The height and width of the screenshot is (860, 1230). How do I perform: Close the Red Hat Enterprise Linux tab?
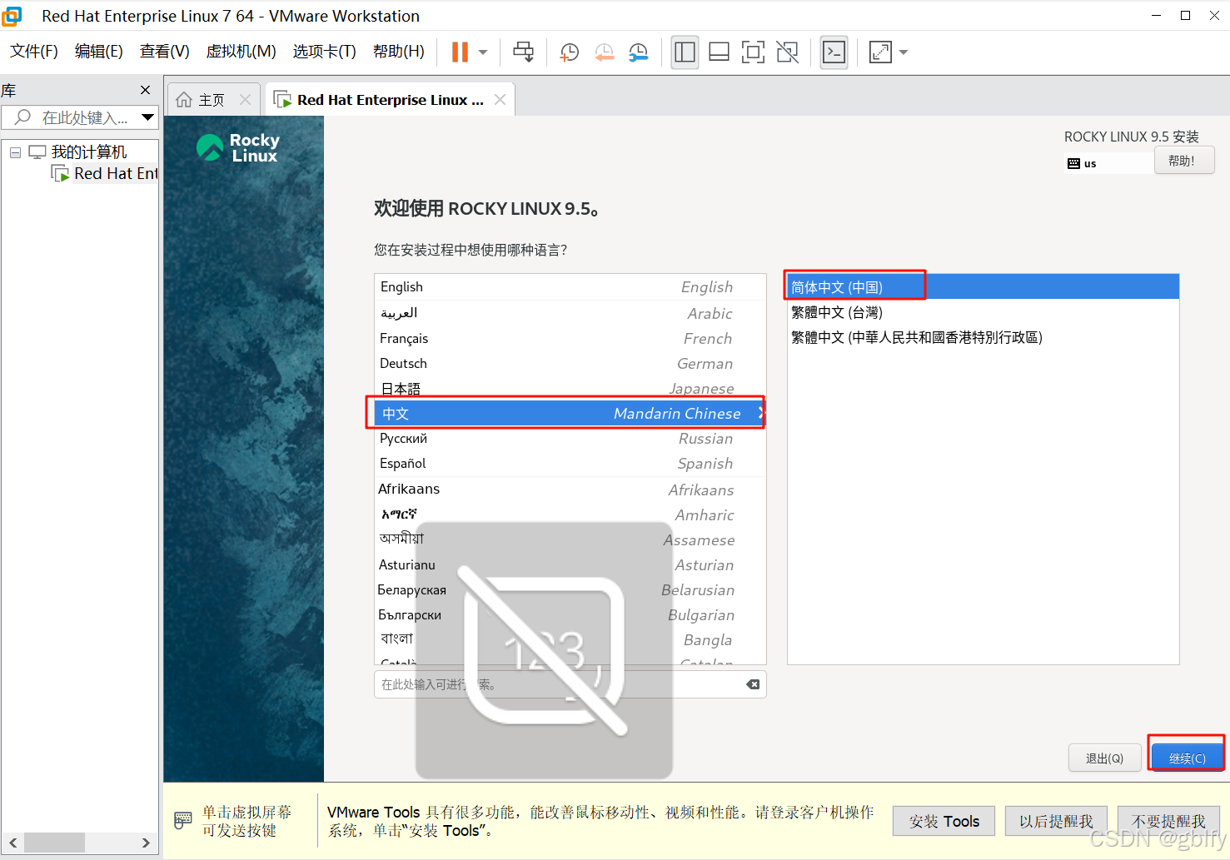point(500,99)
